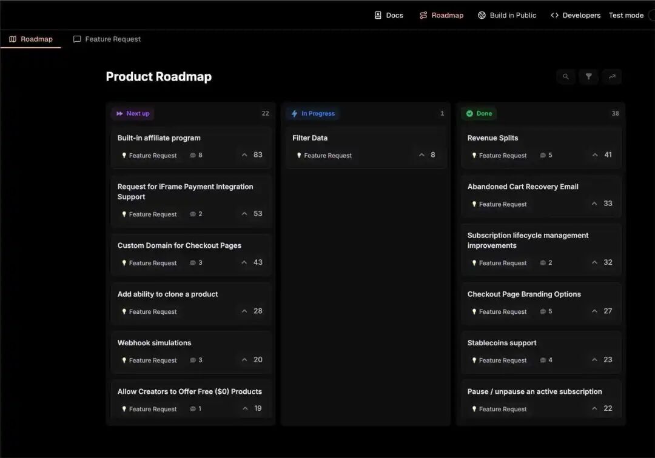Open comments icon on Webhook simulations
The image size is (655, 458).
point(193,360)
